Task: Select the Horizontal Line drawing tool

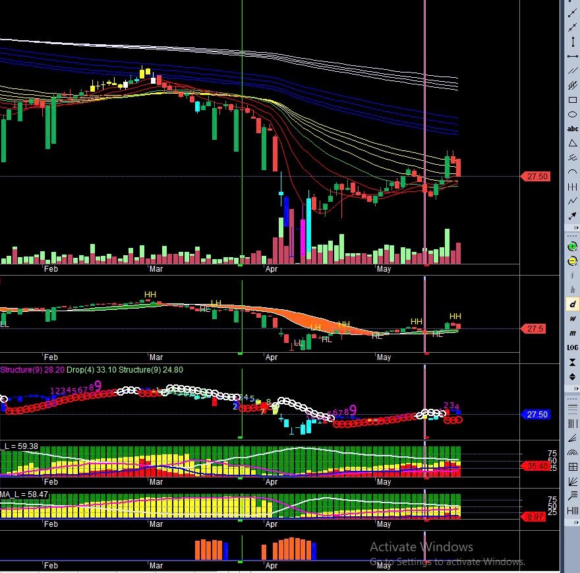Action: tap(572, 56)
